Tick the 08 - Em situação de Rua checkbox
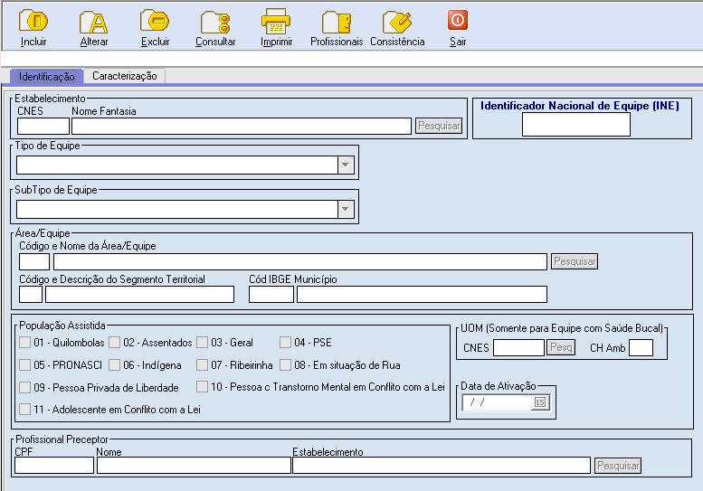 285,365
